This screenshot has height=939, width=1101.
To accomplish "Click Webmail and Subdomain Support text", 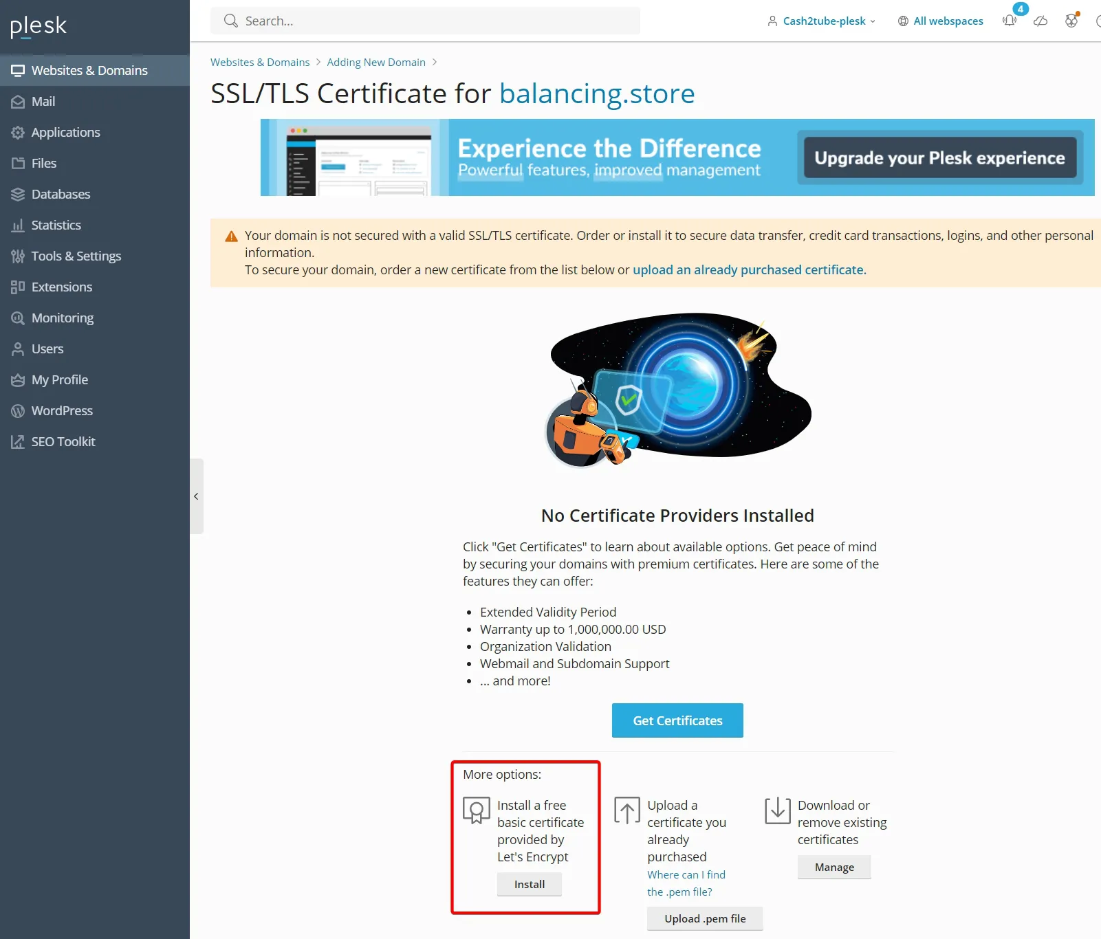I will [x=574, y=663].
